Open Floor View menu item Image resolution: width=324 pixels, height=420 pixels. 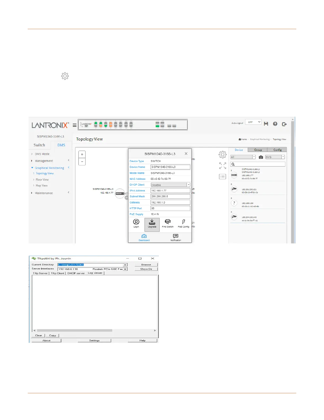click(x=42, y=180)
